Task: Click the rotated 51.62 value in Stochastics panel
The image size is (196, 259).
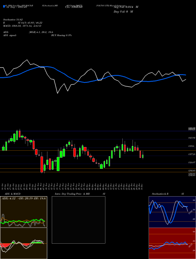Action: coord(190,212)
